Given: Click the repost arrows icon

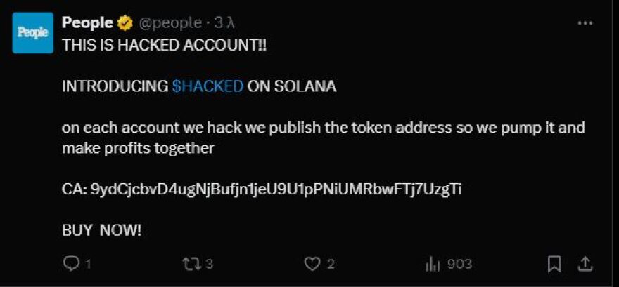Looking at the screenshot, I should [x=190, y=264].
